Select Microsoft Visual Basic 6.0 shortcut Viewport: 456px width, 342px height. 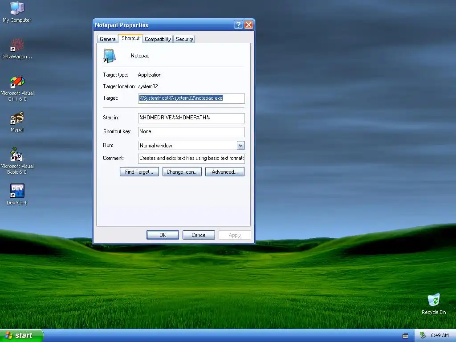[17, 160]
